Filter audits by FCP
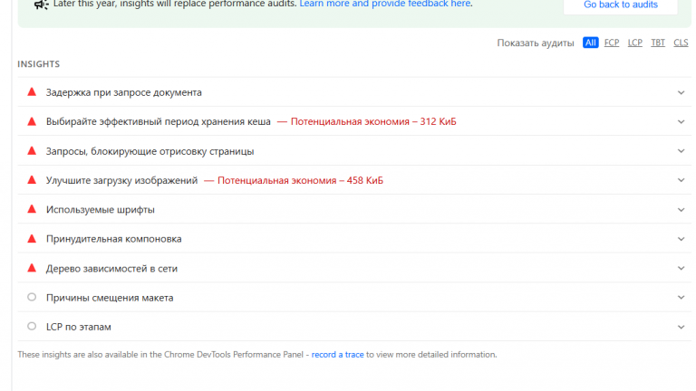696x391 pixels. (611, 43)
